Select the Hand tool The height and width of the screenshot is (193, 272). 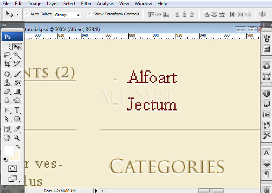7,138
